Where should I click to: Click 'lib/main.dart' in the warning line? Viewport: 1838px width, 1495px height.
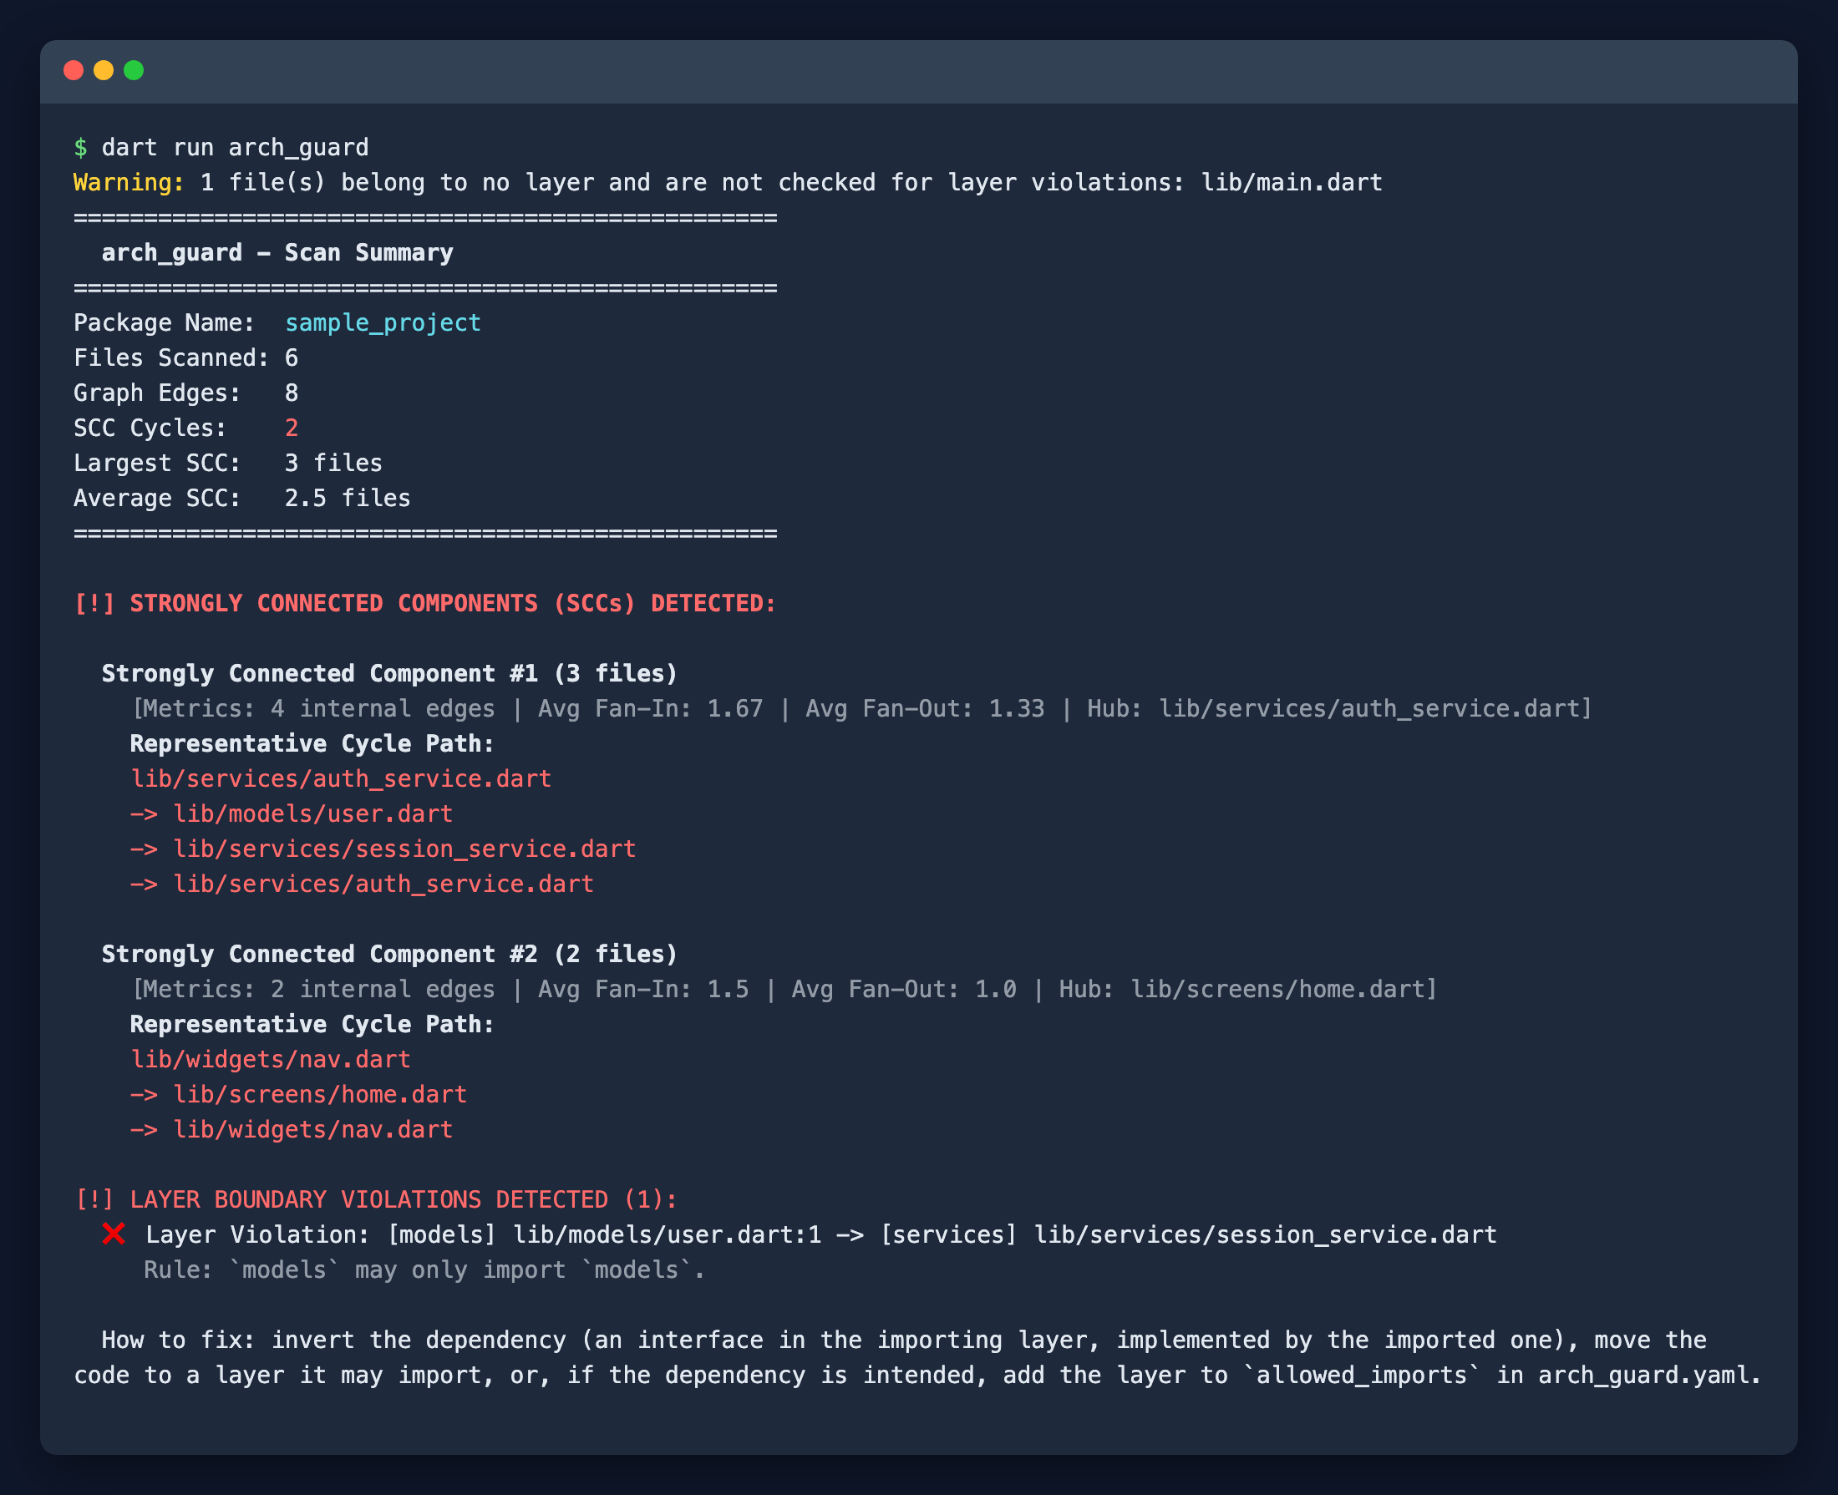1292,183
